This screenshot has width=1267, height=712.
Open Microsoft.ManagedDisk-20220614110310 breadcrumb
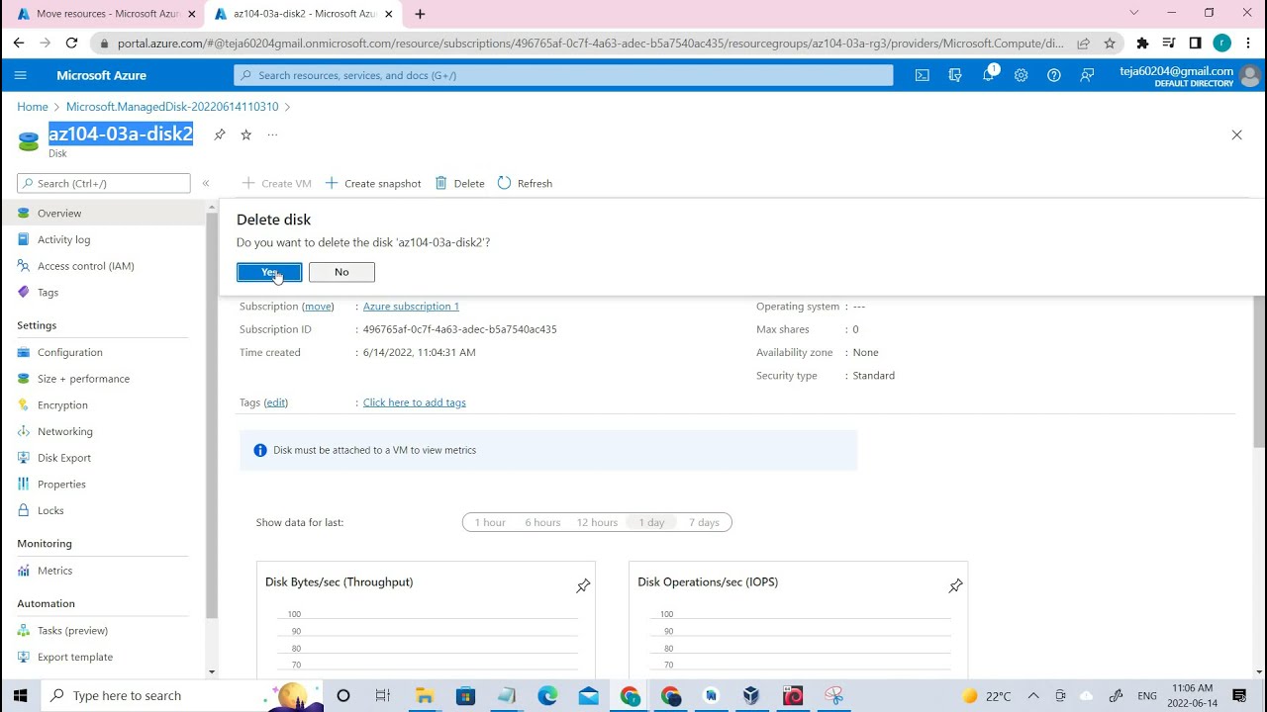[172, 107]
